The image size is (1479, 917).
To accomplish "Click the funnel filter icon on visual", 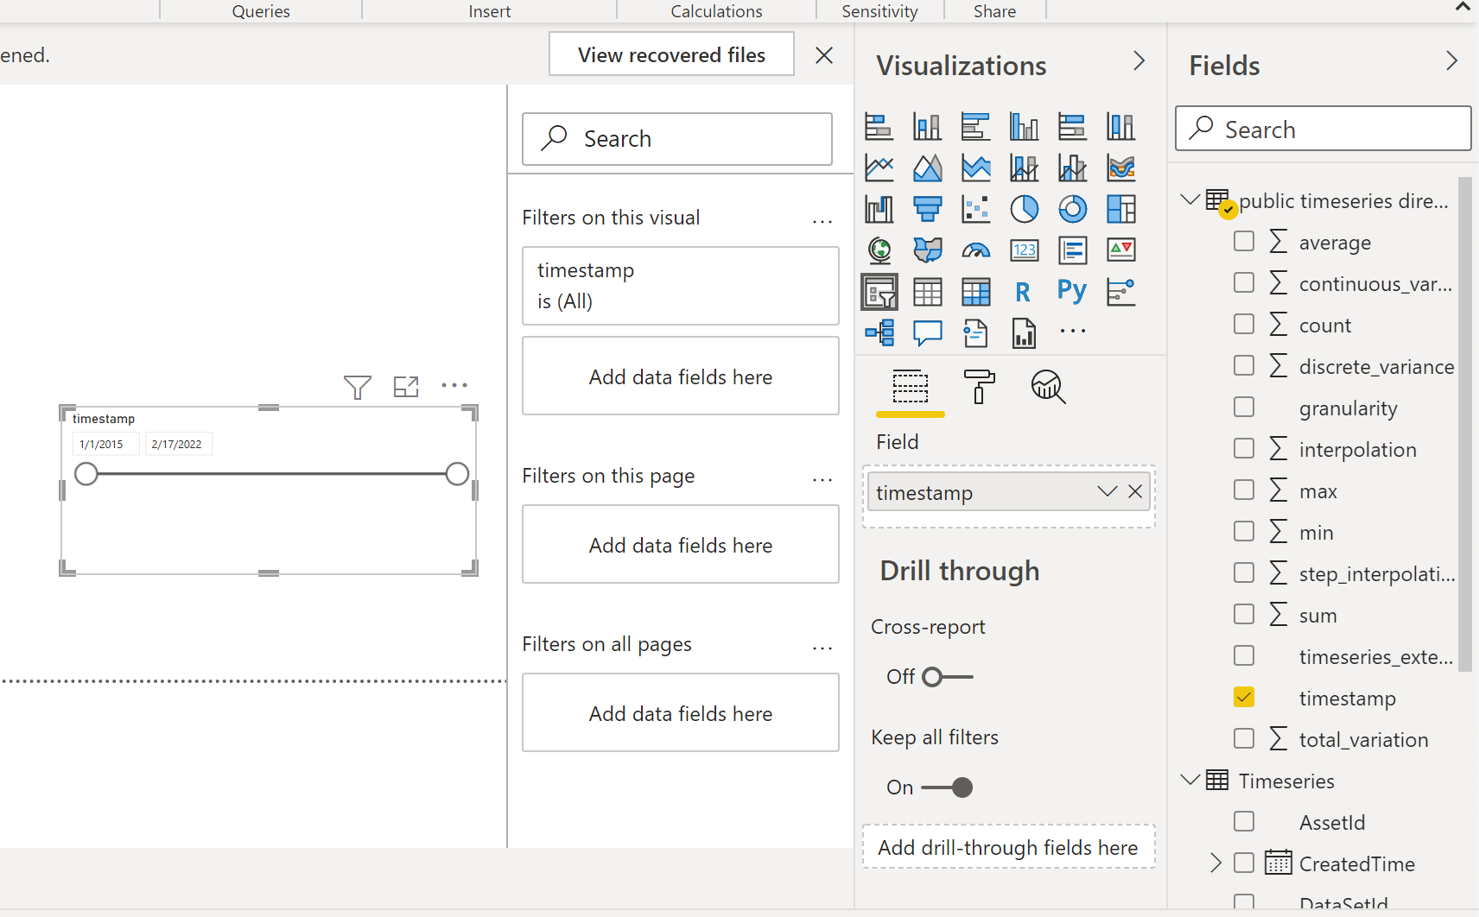I will [357, 387].
